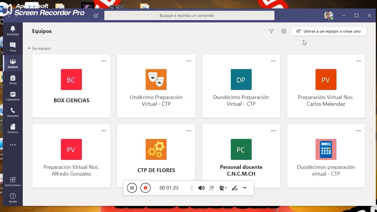This screenshot has width=377, height=212.
Task: Open Archivos in the sidebar
Action: (x=13, y=129)
